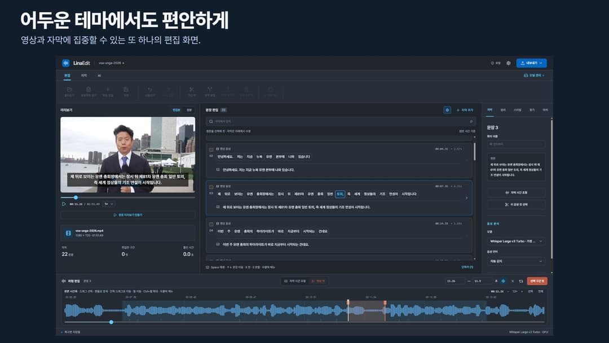Viewport: 609px width, 343px height.
Task: Select the last tab of the right panel
Action: pos(545,110)
